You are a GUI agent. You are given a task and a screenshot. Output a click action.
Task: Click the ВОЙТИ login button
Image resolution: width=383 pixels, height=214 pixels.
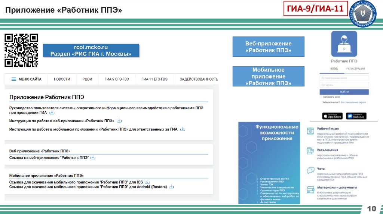click(x=344, y=92)
